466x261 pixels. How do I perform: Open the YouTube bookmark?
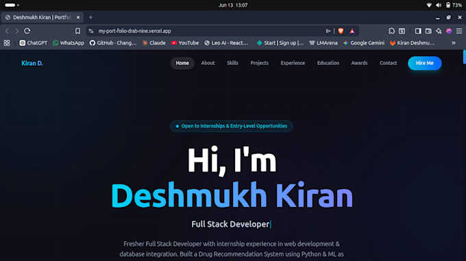coord(185,43)
